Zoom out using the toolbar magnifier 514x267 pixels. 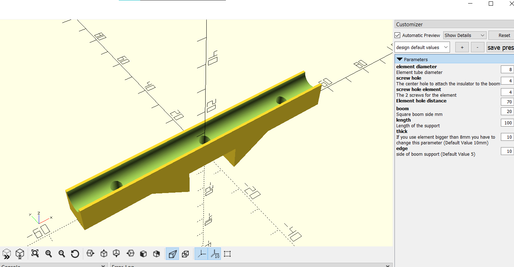click(62, 254)
